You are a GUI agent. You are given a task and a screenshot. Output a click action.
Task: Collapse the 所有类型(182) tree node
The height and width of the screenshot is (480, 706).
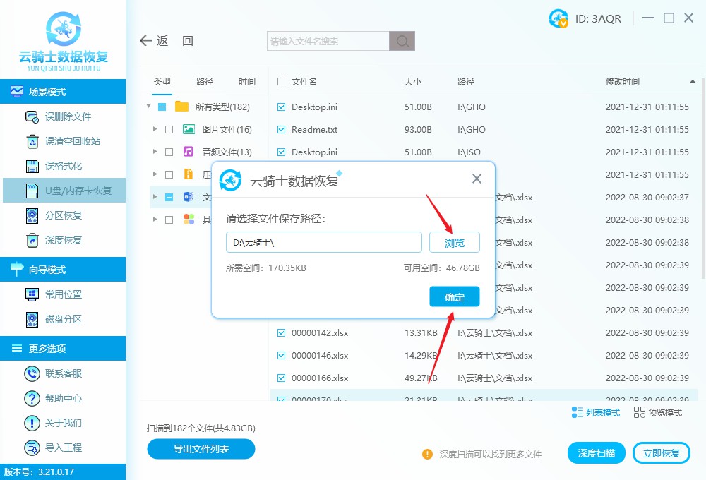point(148,107)
